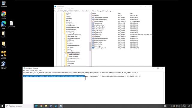The height and width of the screenshot is (108, 192).
Task: Open the Notepad View menu
Action: (x=36, y=71)
